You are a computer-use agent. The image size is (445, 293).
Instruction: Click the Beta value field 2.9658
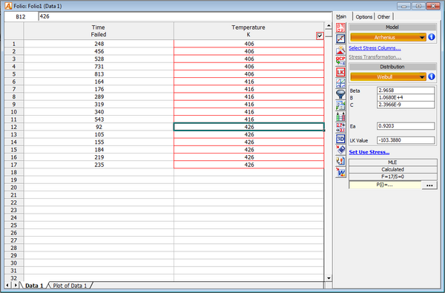click(406, 90)
